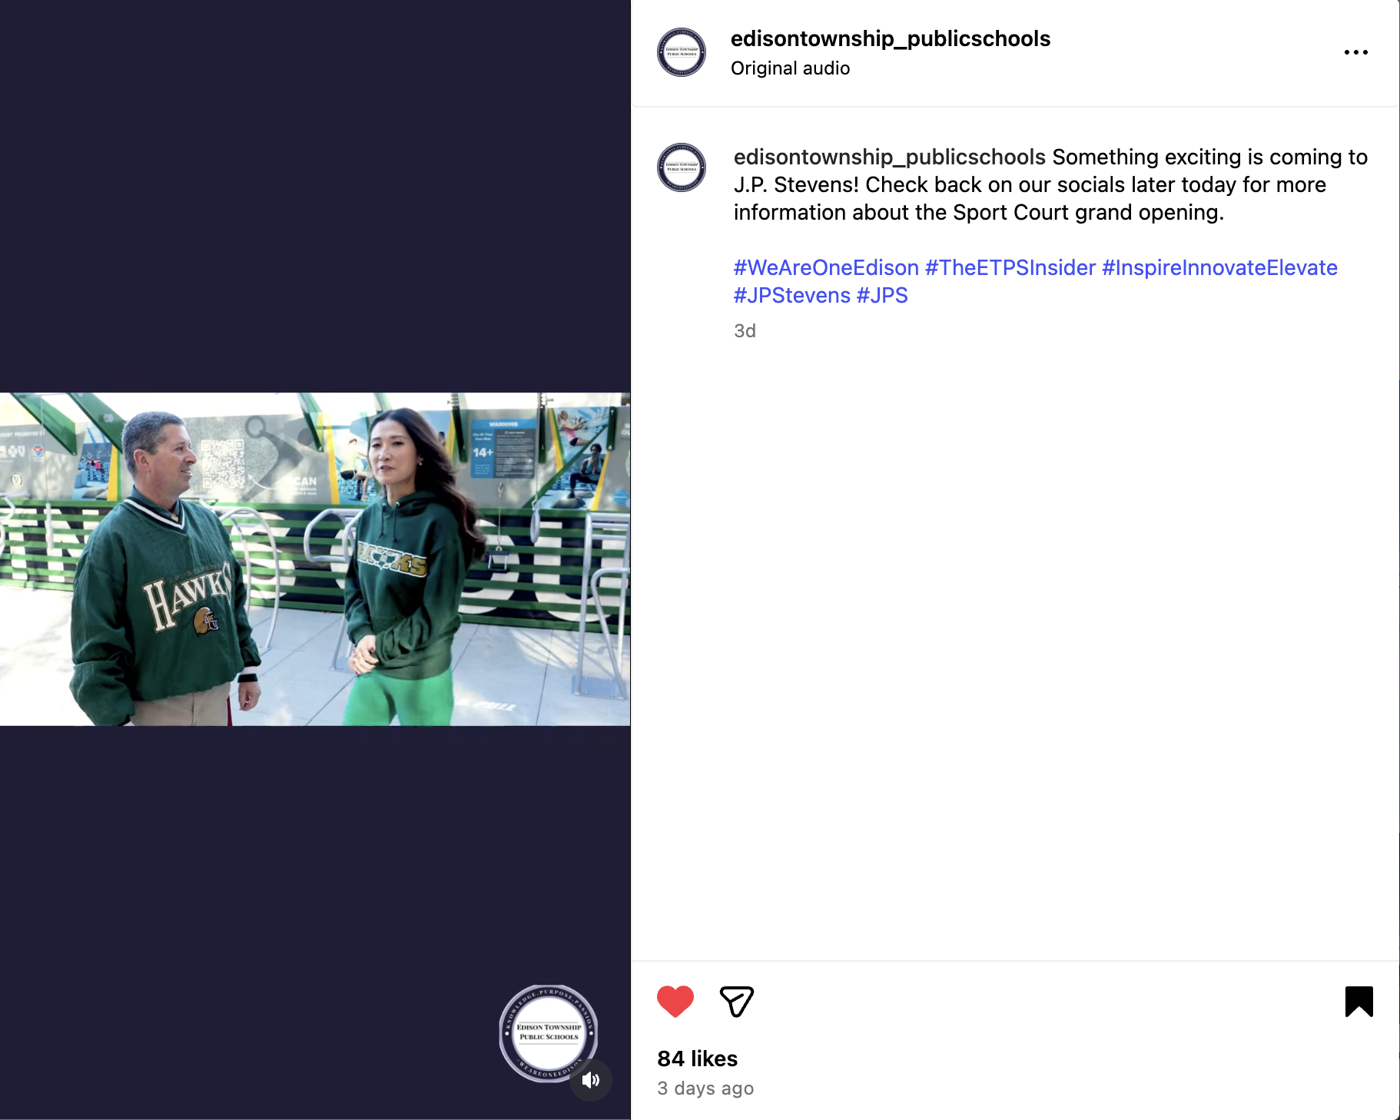The height and width of the screenshot is (1120, 1400).
Task: Unlike the post with the red heart
Action: click(675, 1002)
